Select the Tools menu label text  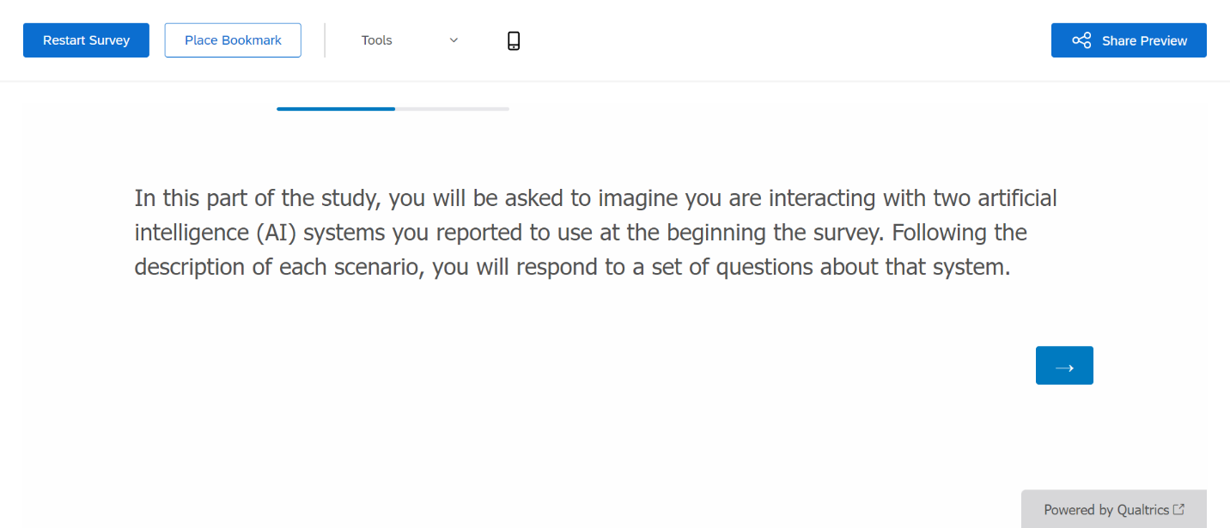click(x=377, y=40)
